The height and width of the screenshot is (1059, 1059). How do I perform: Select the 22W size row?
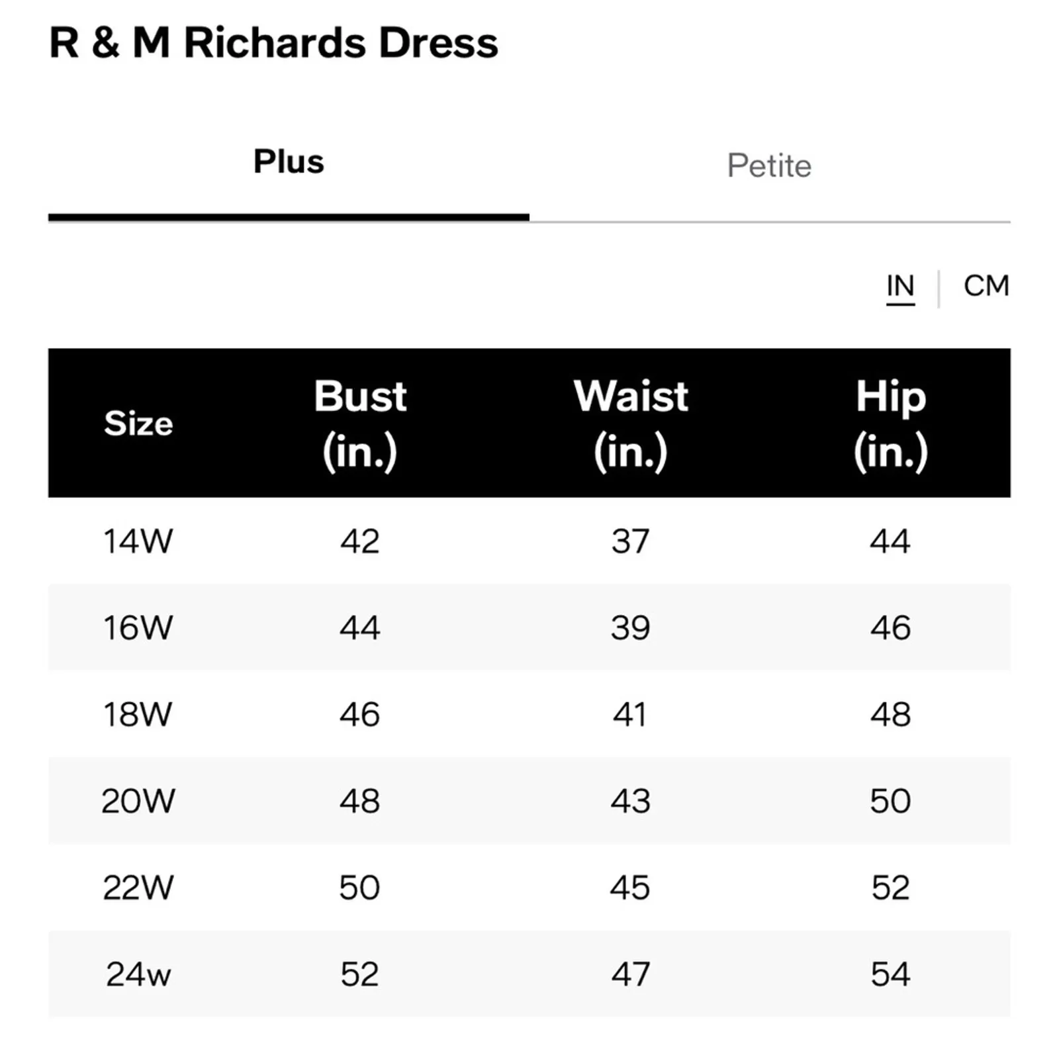pyautogui.click(x=137, y=888)
